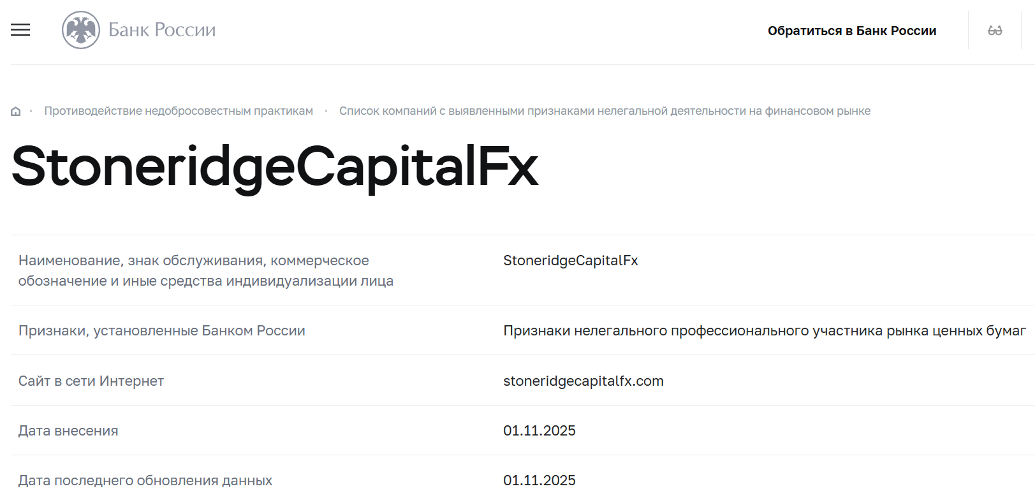This screenshot has width=1035, height=498.
Task: Follow breadcrumb "Противодействие недобросовестным практикам"
Action: pyautogui.click(x=179, y=110)
